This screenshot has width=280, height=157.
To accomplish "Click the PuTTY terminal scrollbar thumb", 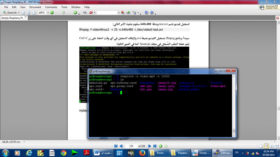I will (234, 131).
